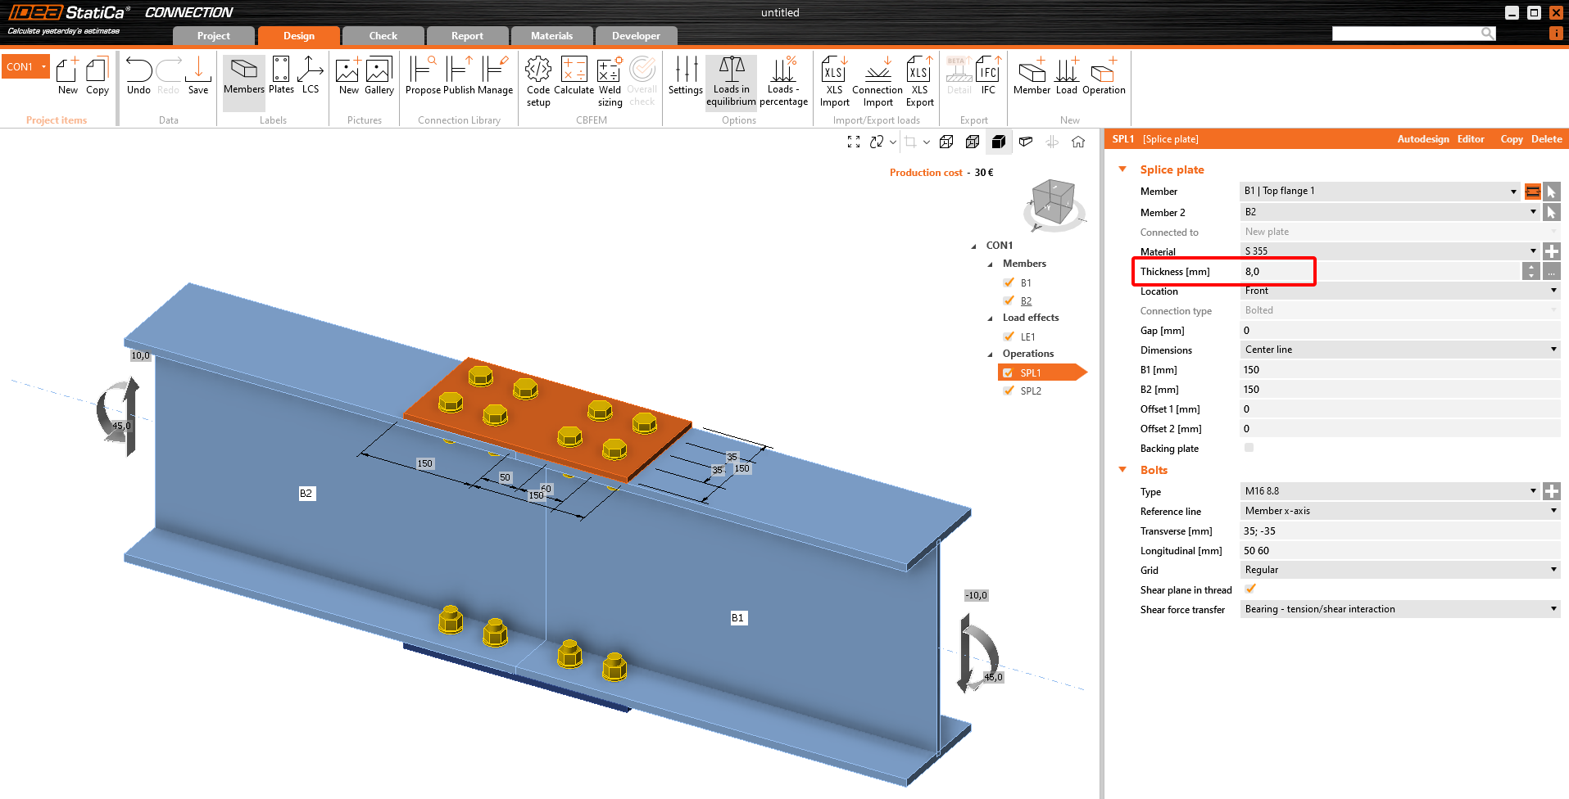Toggle the Backing plate checkbox
Image resolution: width=1569 pixels, height=799 pixels.
pyautogui.click(x=1249, y=448)
